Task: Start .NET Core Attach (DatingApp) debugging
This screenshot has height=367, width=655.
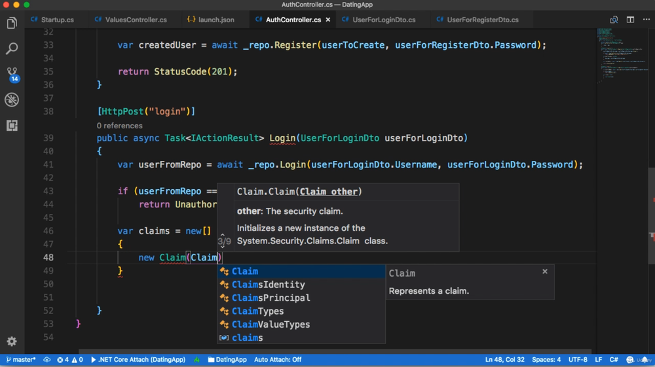Action: pos(138,360)
